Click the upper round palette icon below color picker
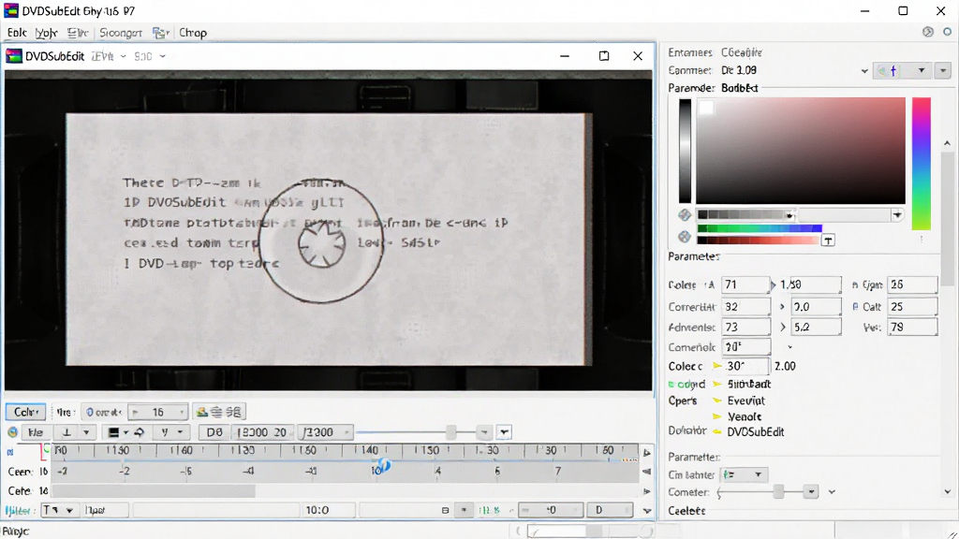The width and height of the screenshot is (959, 539). [685, 215]
